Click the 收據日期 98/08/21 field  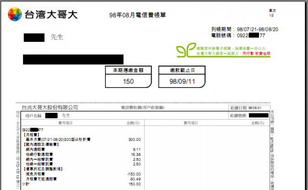point(249,108)
